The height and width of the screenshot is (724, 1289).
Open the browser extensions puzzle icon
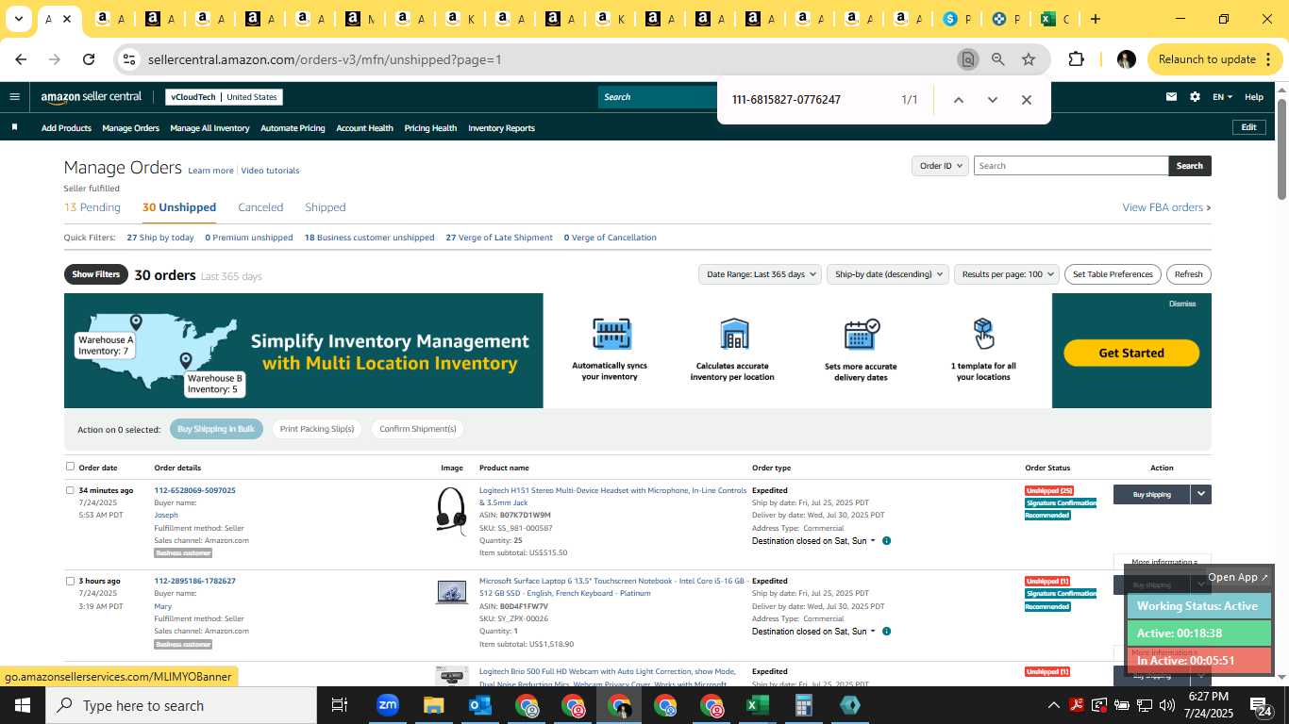1076,59
